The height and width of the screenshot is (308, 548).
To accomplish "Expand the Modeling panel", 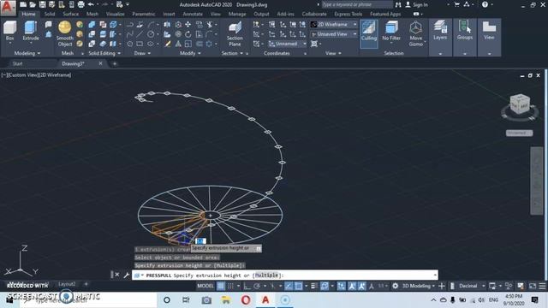I will pos(27,53).
